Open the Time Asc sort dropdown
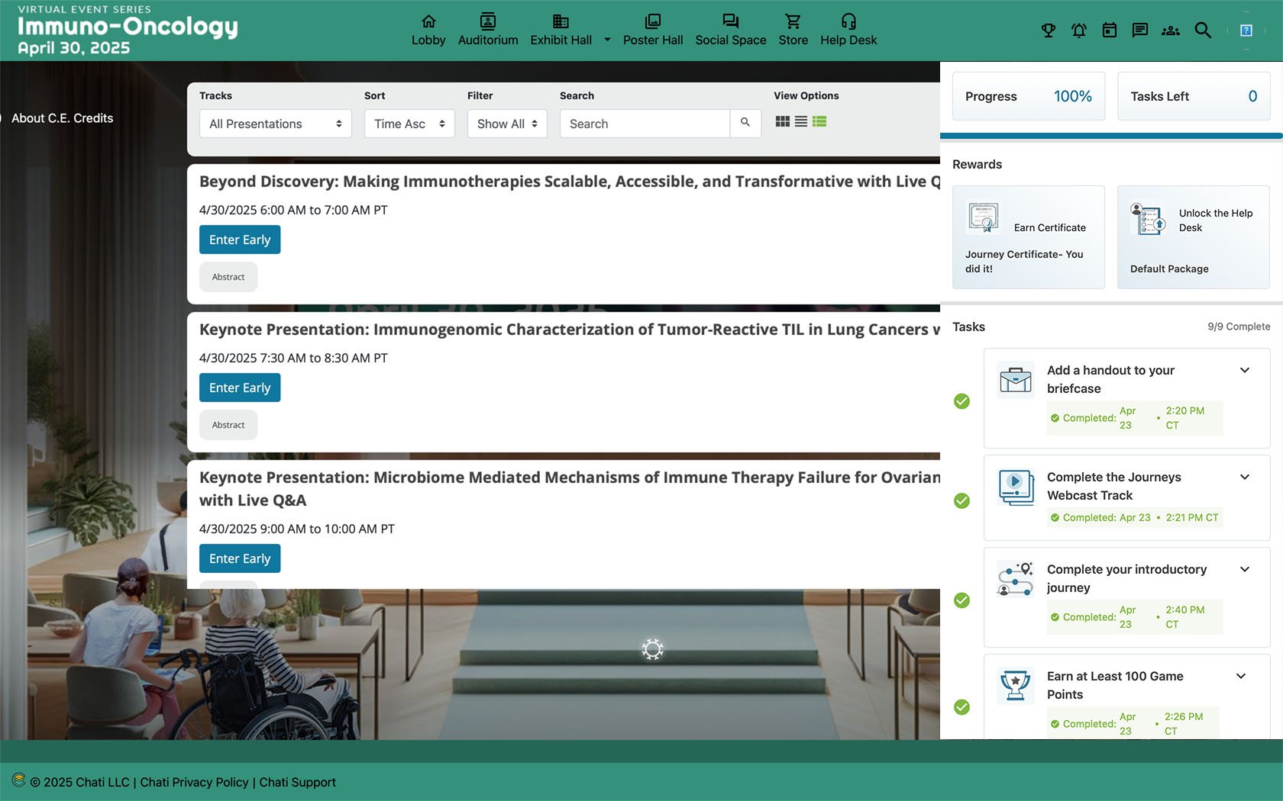Viewport: 1283px width, 801px height. click(x=409, y=124)
